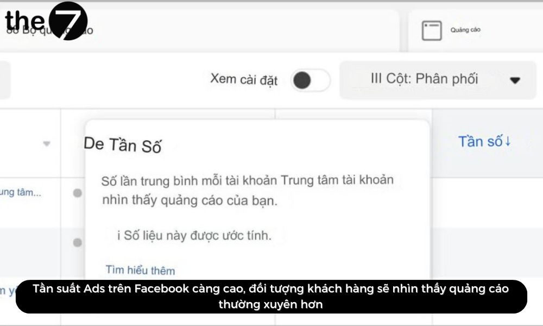Open the Tìm hiểu thêm link
The width and height of the screenshot is (543, 326).
(139, 270)
